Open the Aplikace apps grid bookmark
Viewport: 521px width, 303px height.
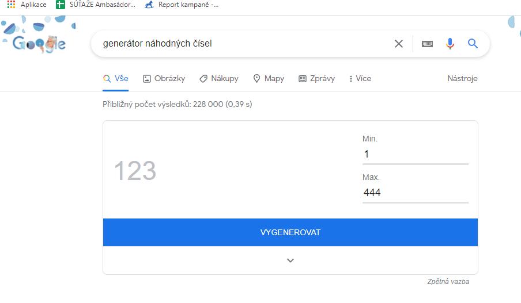pyautogui.click(x=27, y=5)
